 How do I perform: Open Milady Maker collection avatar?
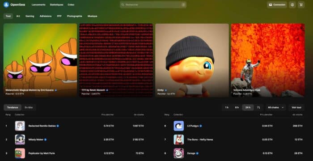pos(20,140)
